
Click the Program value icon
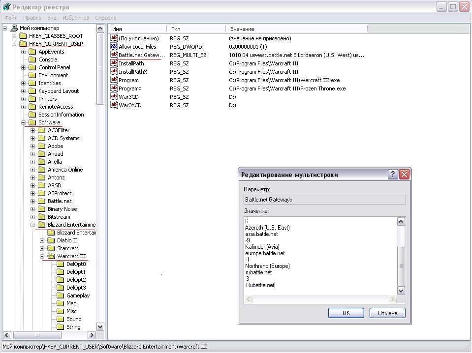coord(114,80)
